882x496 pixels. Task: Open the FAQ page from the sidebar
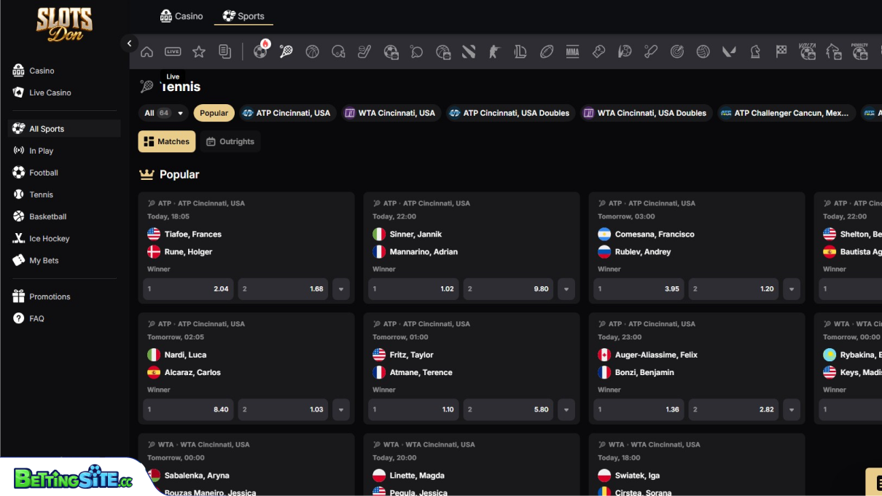coord(34,318)
